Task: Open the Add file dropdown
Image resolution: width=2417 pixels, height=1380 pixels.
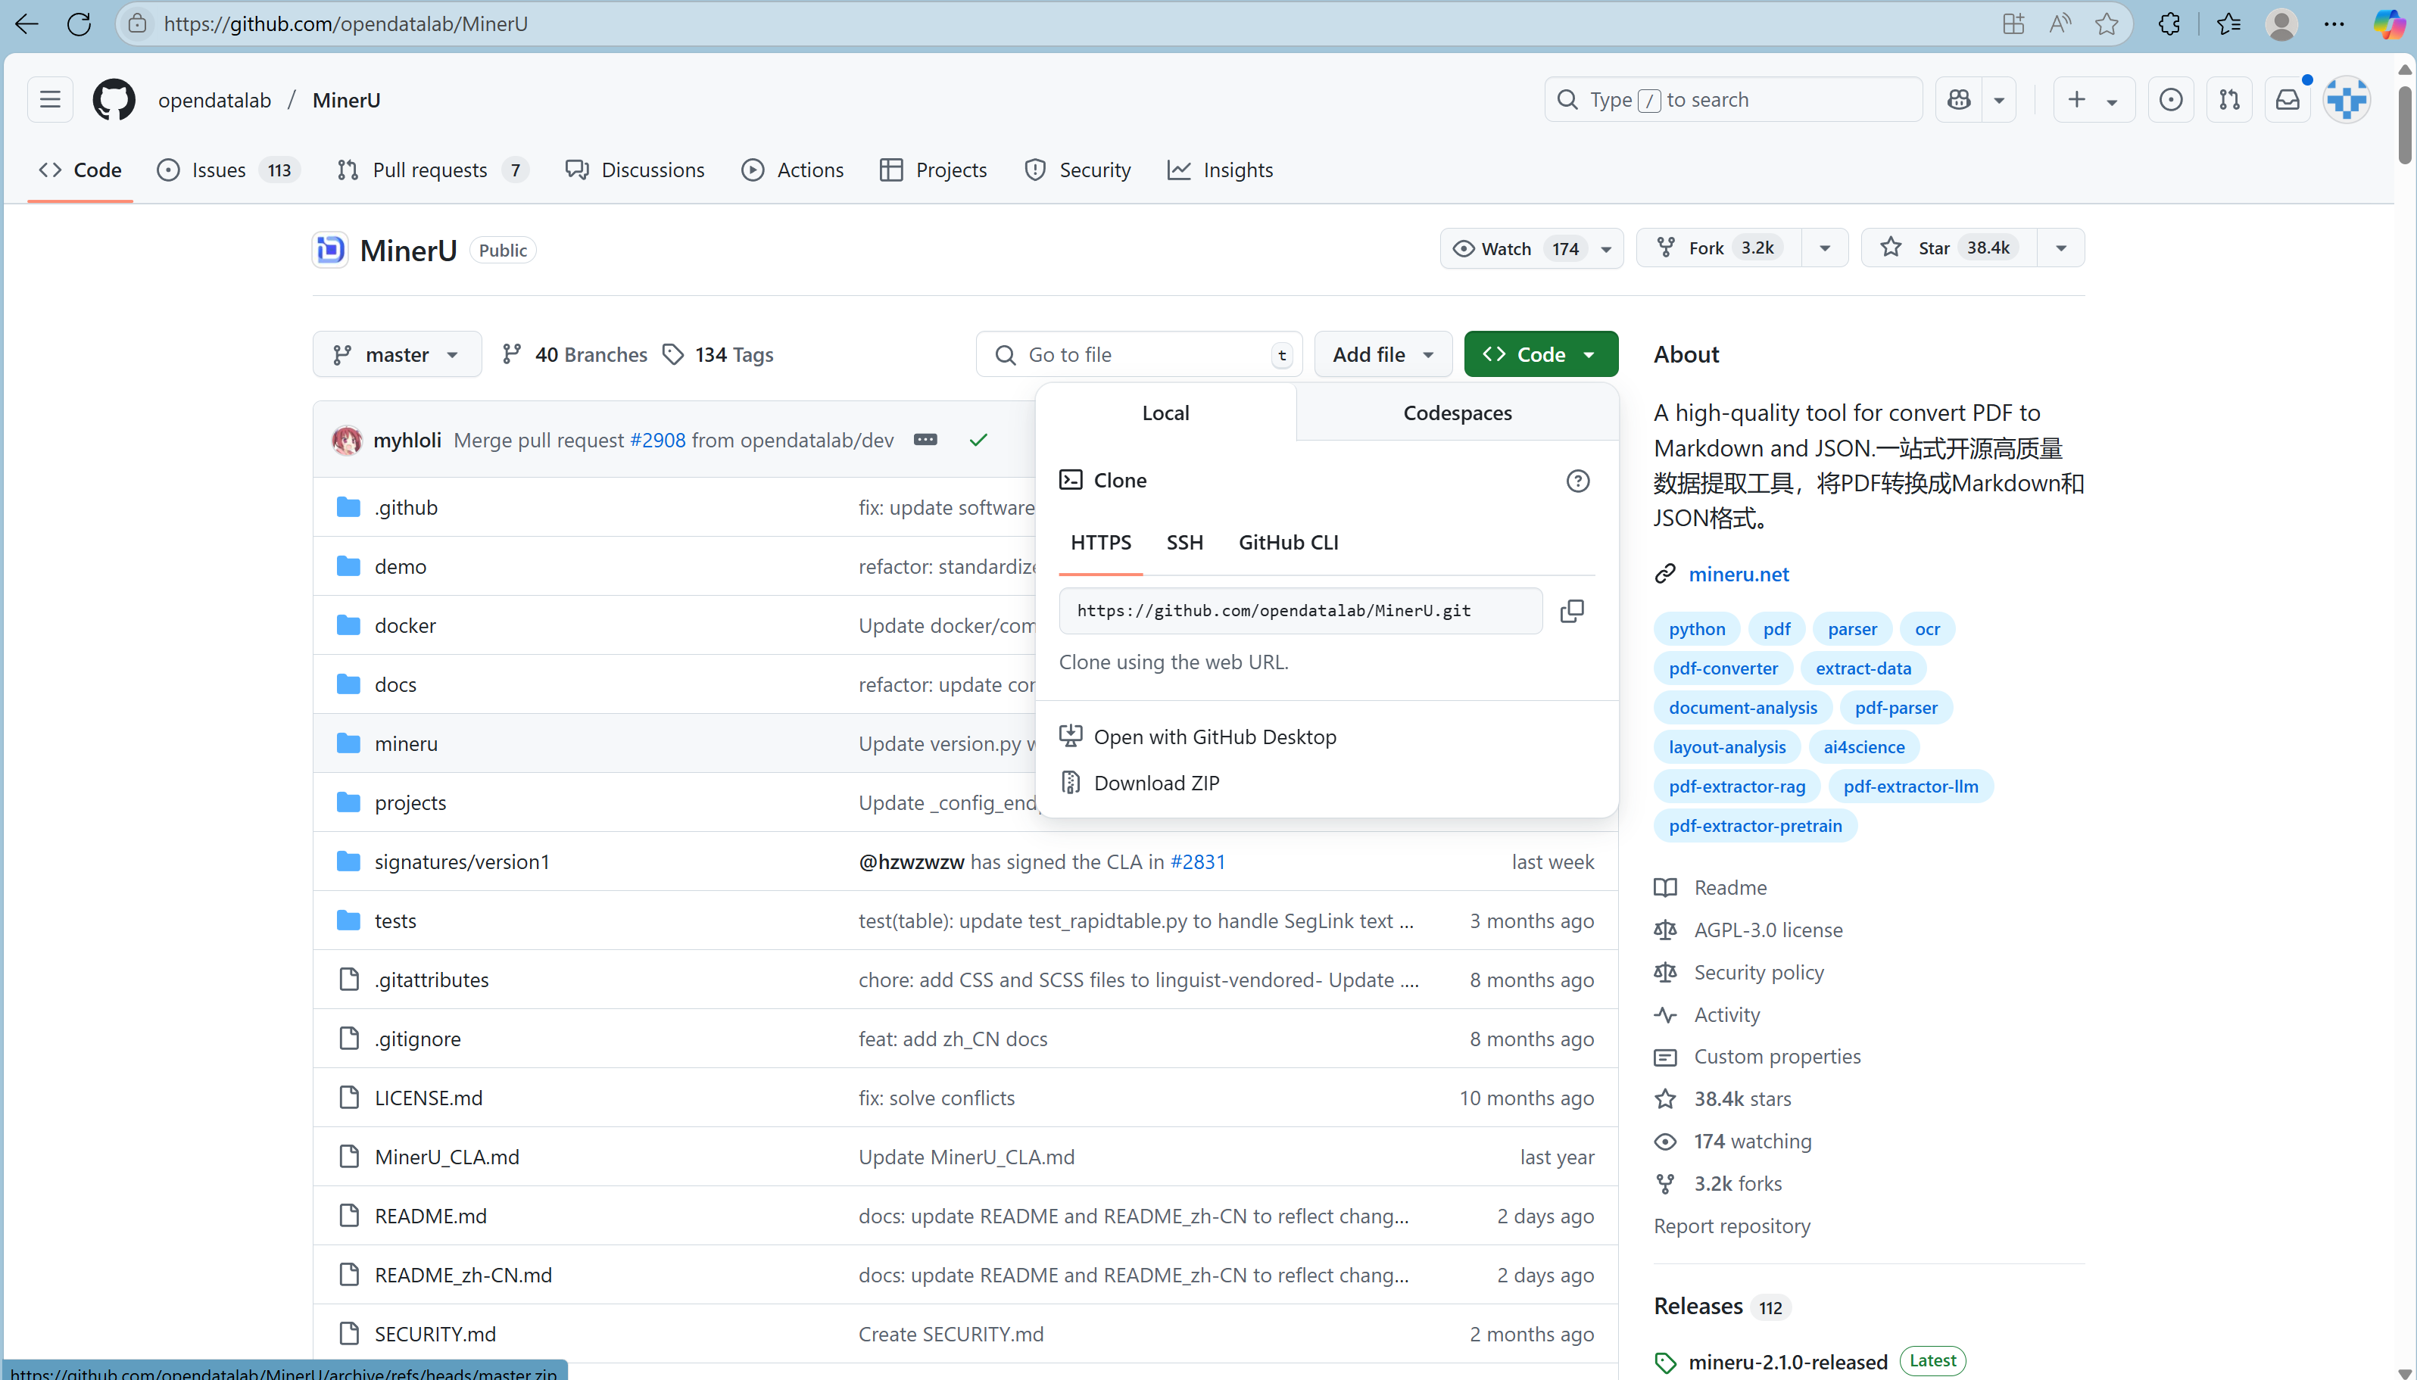Action: pos(1381,354)
